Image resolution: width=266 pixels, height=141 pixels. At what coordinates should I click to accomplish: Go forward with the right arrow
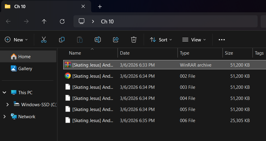(x=26, y=21)
